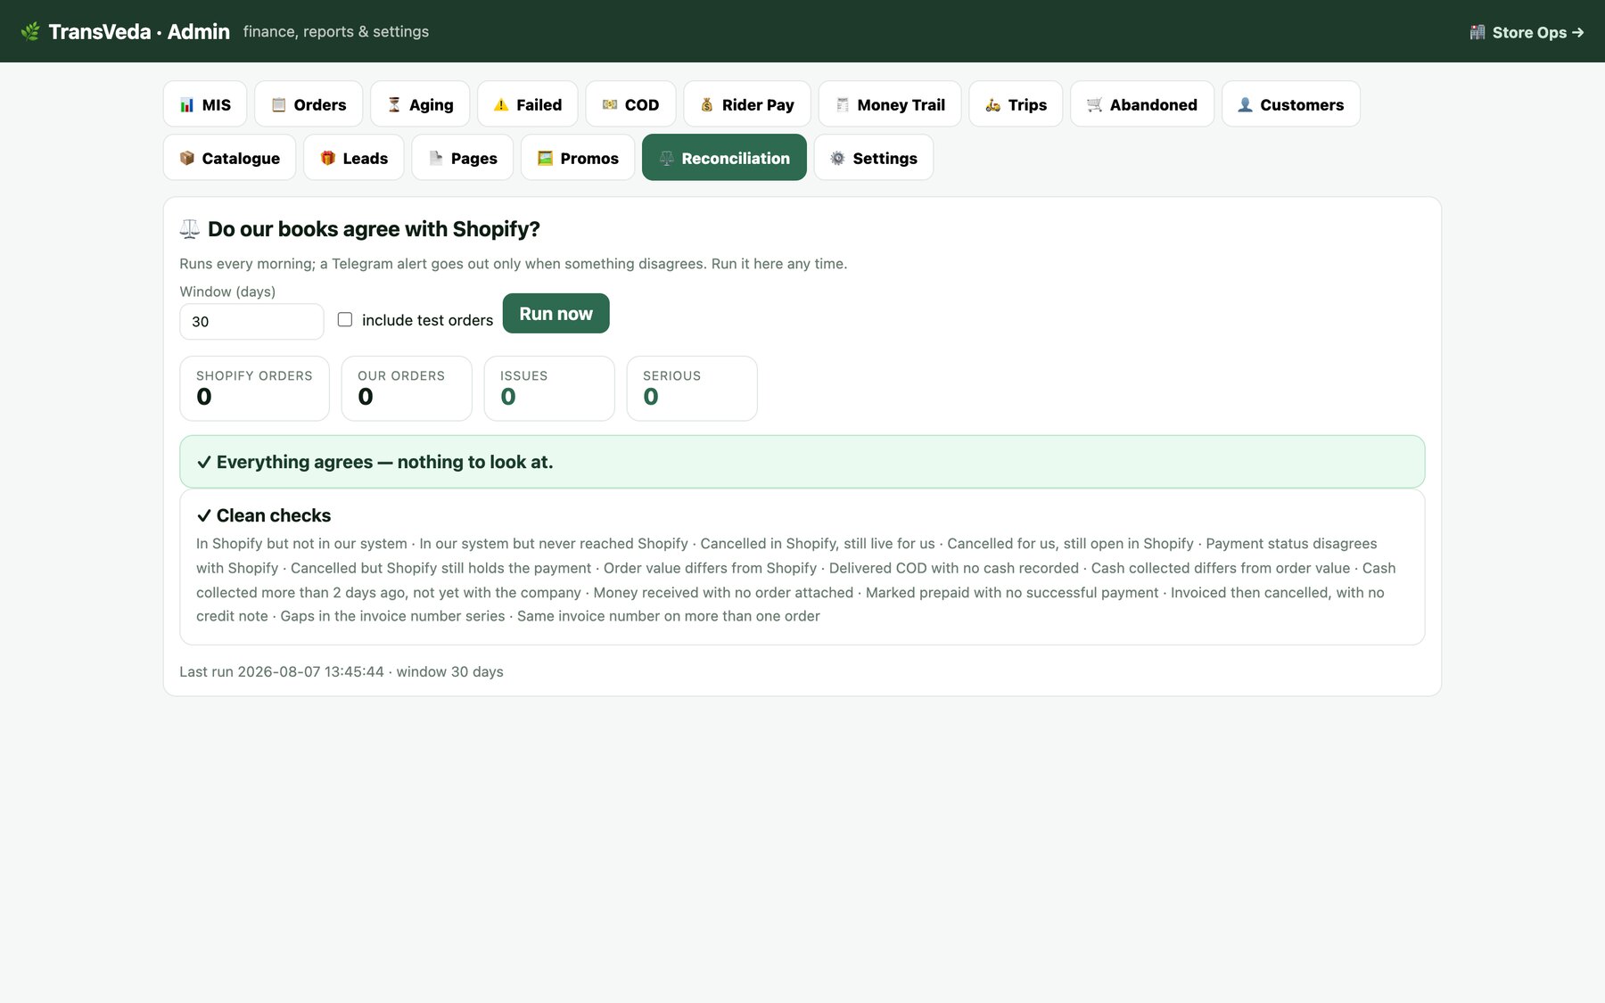Click the Orders clipboard icon
The width and height of the screenshot is (1605, 1003).
279,105
